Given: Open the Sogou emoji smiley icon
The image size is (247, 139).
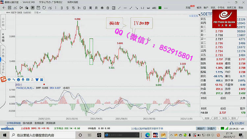Looking at the screenshot, I should point(18,80).
